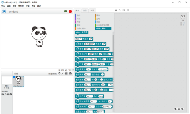The image size is (190, 114).
Task: Switch to the 造型 costumes tab
Action: [85, 10]
